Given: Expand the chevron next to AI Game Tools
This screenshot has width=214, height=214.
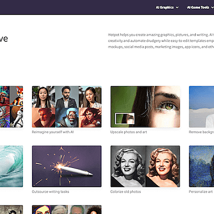Looking at the screenshot, I should pyautogui.click(x=212, y=7).
